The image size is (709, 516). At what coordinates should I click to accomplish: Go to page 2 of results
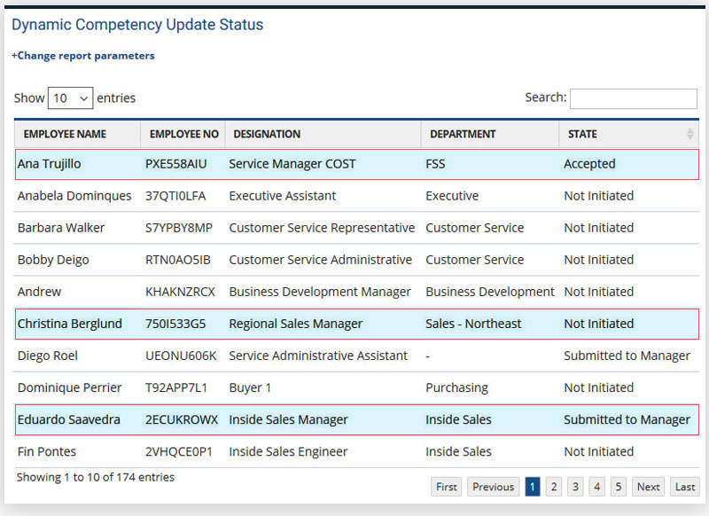click(x=554, y=487)
